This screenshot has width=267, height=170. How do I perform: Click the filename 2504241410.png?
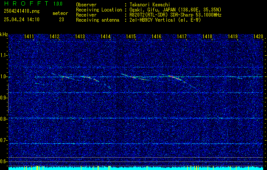(22, 11)
